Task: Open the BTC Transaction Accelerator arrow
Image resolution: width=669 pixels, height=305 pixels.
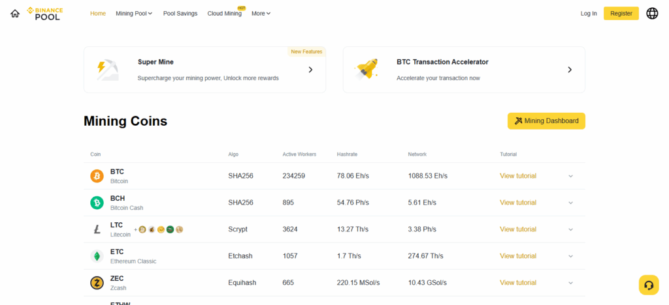Action: pos(570,70)
